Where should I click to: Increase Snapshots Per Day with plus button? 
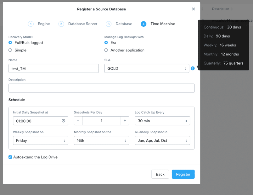tap(125, 121)
